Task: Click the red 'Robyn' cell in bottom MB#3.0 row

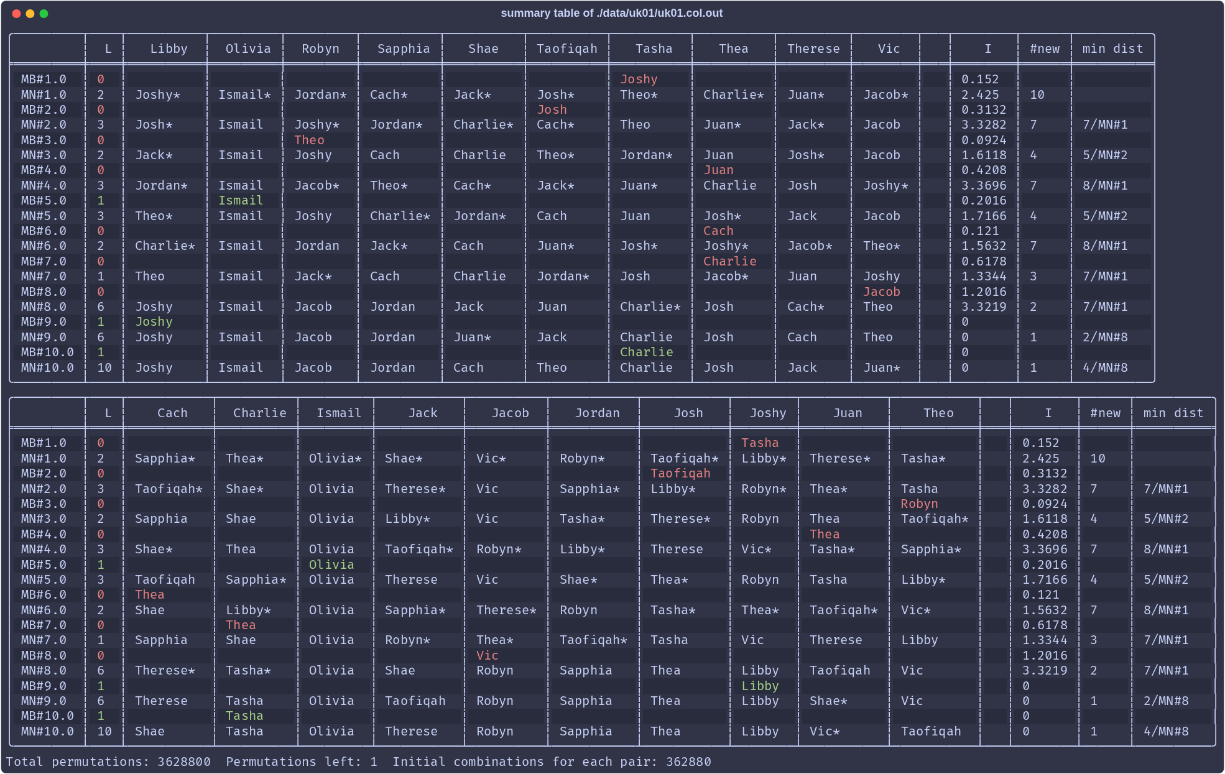Action: coord(919,504)
